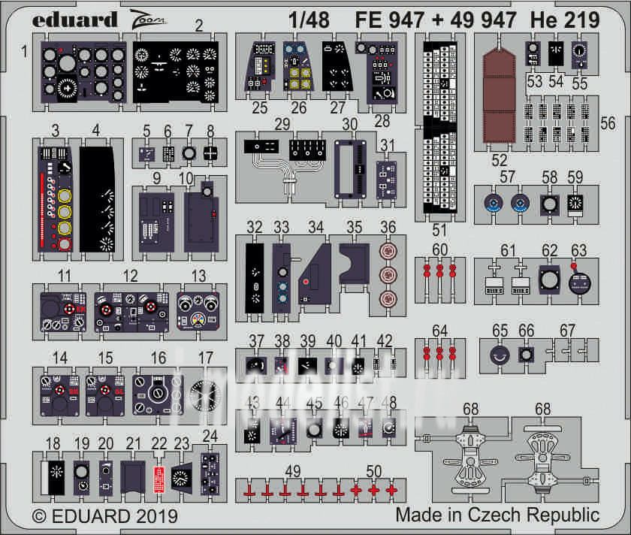Select left part 68 control yoke

click(470, 459)
